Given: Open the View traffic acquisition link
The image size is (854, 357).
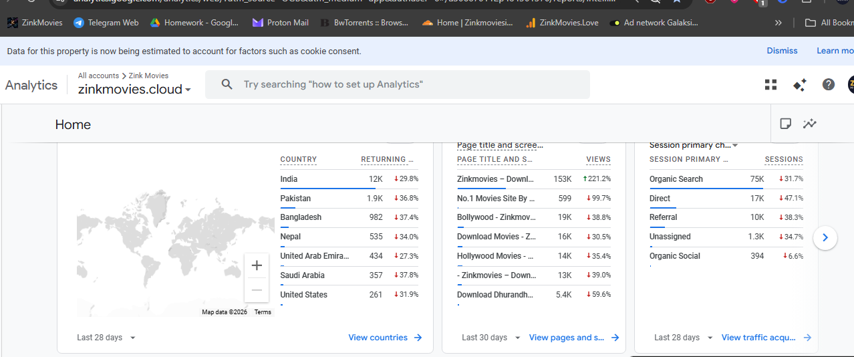Looking at the screenshot, I should (766, 338).
